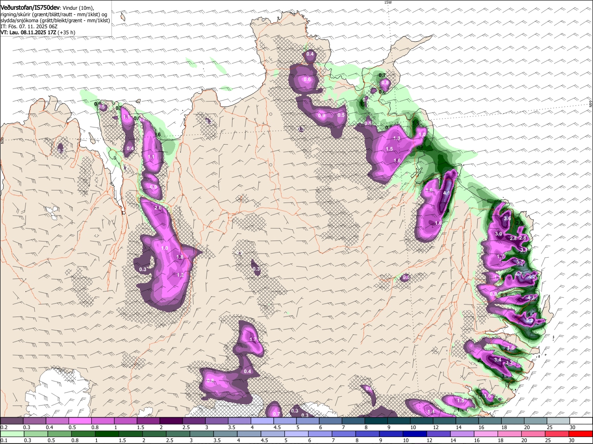593x444 pixels.
Task: Click the 'rigning/skúrir' description line
Action: tap(54, 14)
